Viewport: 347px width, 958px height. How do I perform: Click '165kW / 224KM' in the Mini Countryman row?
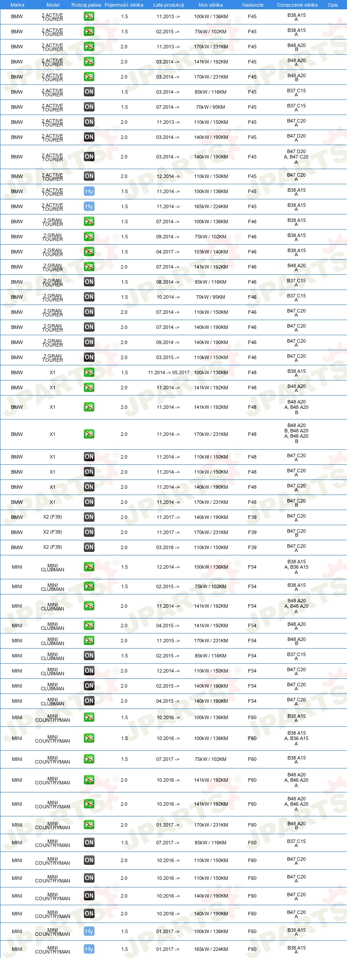click(211, 949)
